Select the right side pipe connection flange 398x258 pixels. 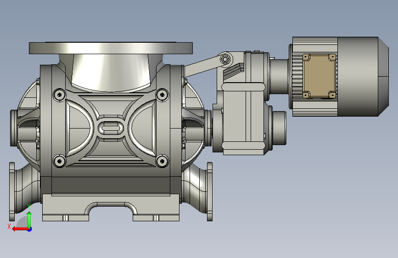tap(210, 191)
